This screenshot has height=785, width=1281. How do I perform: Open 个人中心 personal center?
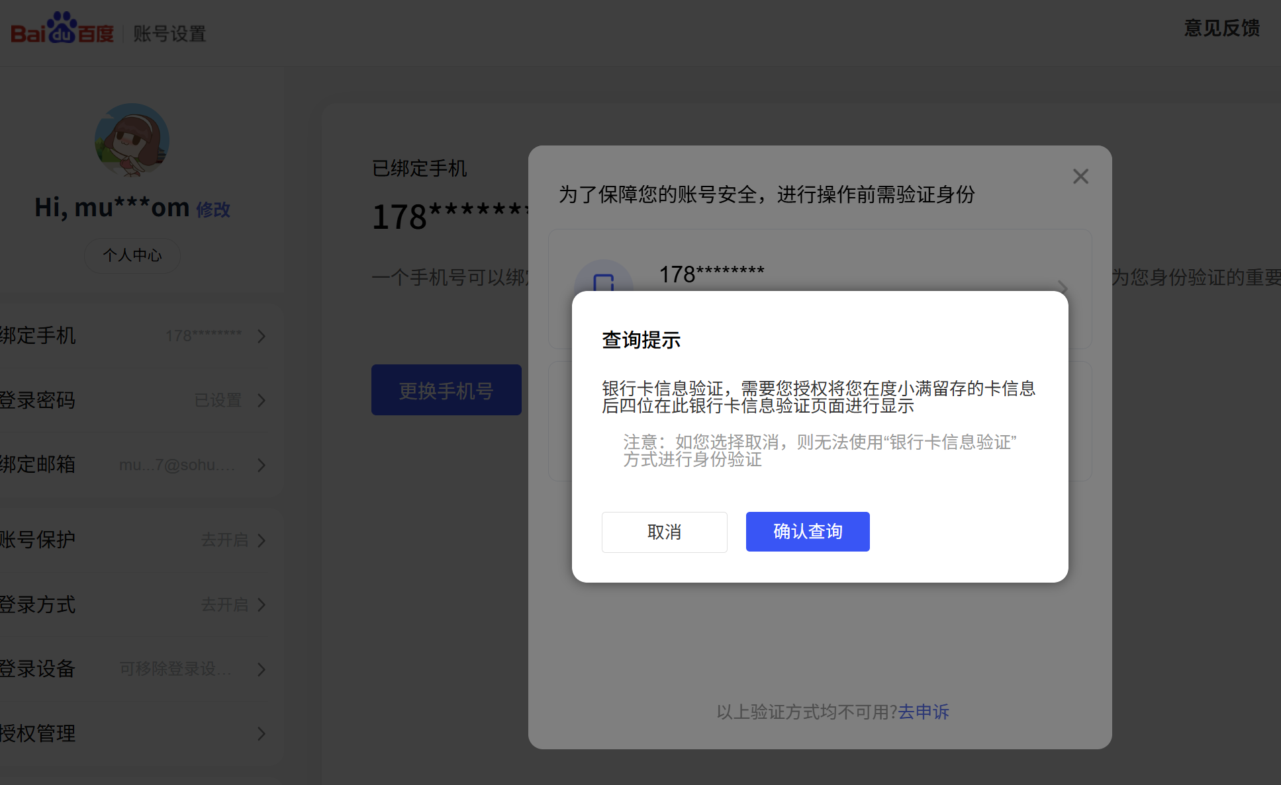(x=132, y=255)
